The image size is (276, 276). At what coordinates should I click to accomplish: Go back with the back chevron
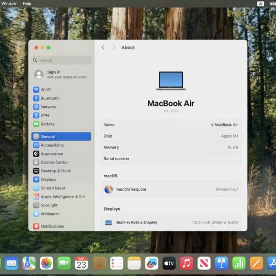pos(103,47)
